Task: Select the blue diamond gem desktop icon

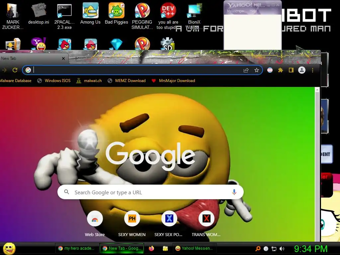Action: pyautogui.click(x=117, y=44)
